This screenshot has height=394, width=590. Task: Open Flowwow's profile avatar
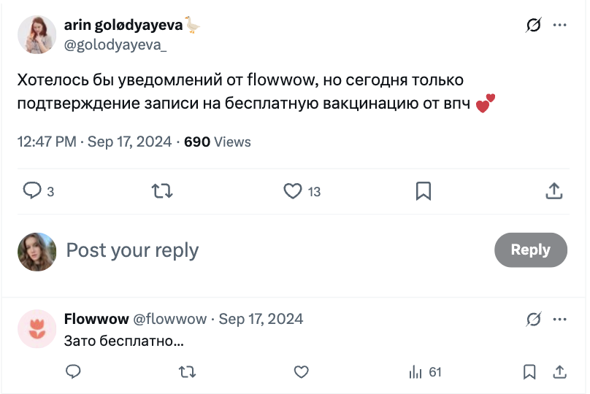(x=37, y=328)
